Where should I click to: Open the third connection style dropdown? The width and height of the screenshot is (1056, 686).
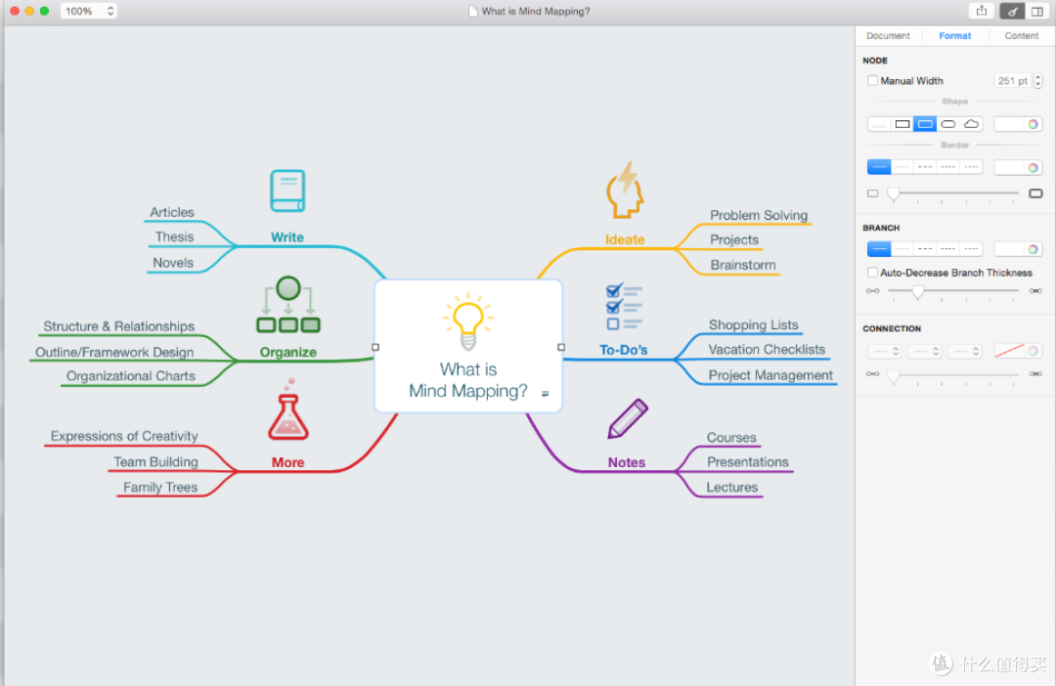(x=964, y=352)
